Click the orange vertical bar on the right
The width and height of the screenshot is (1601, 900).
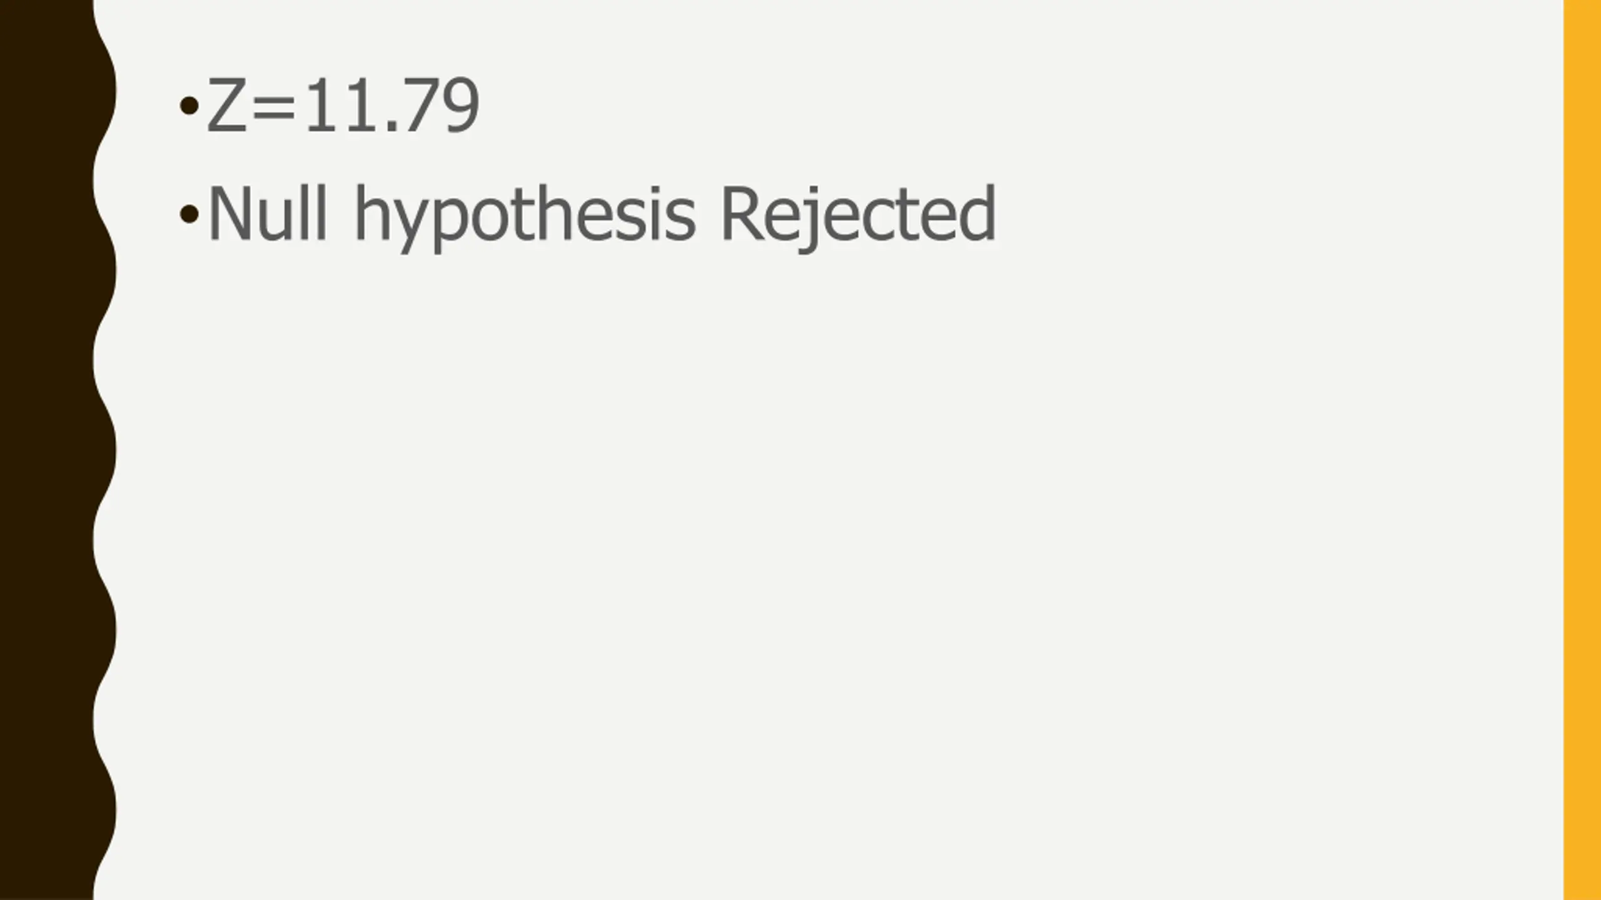1582,450
